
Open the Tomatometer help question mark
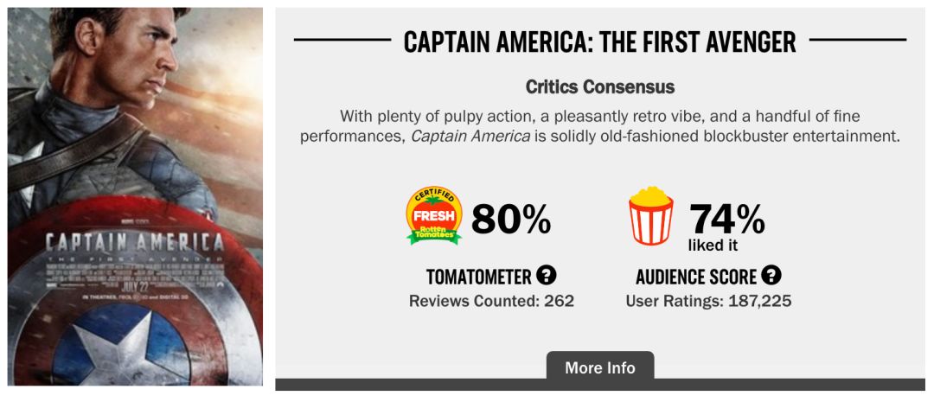coord(546,276)
